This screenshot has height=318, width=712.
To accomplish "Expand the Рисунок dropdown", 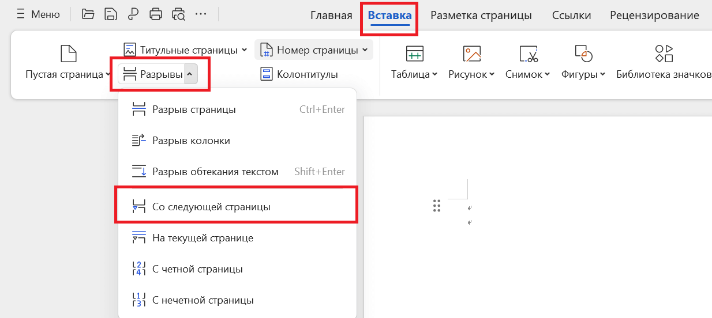I will point(492,74).
